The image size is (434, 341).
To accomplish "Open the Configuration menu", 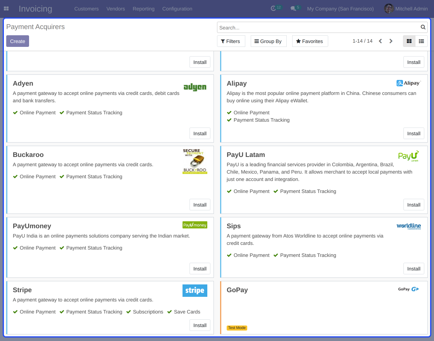I will coord(177,9).
